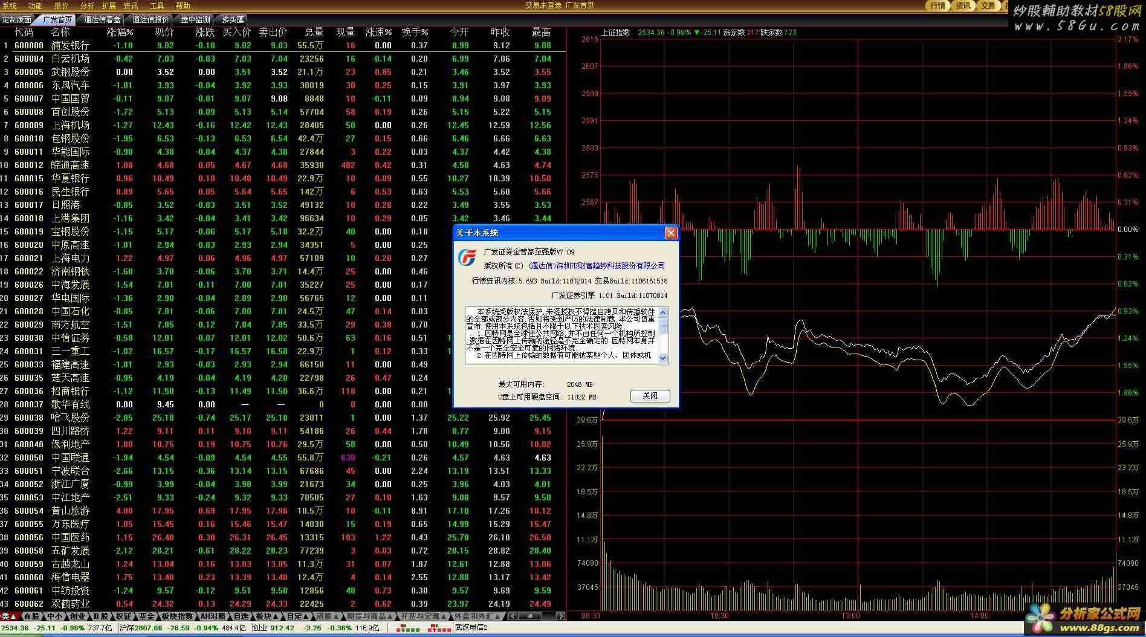The image size is (1146, 637).
Task: Open the 资讯 menu in the menu bar
Action: click(x=131, y=5)
